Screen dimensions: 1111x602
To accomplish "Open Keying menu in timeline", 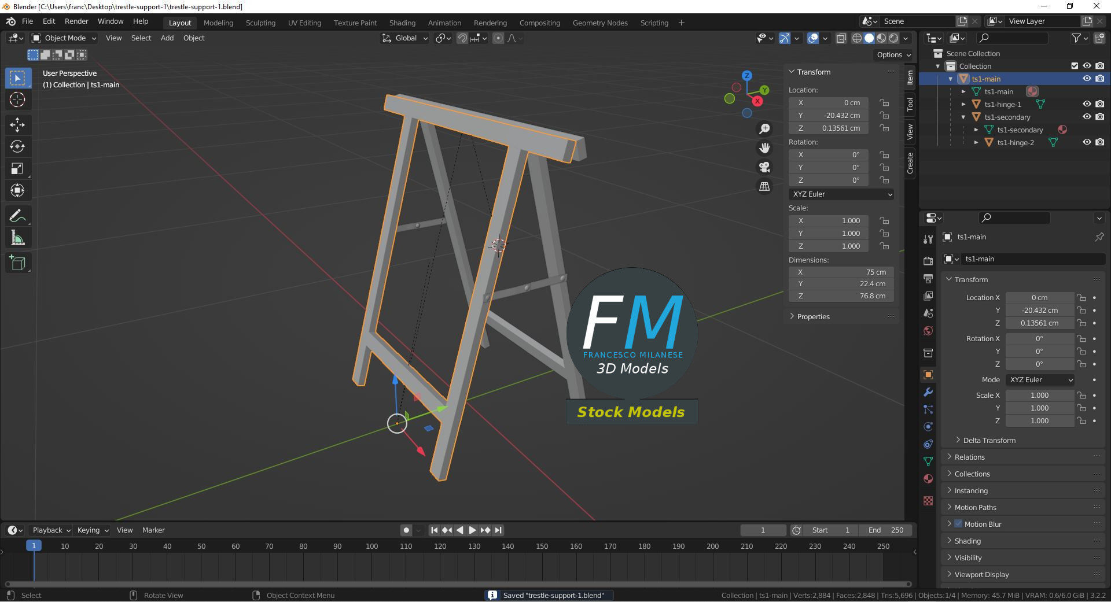I will point(93,530).
